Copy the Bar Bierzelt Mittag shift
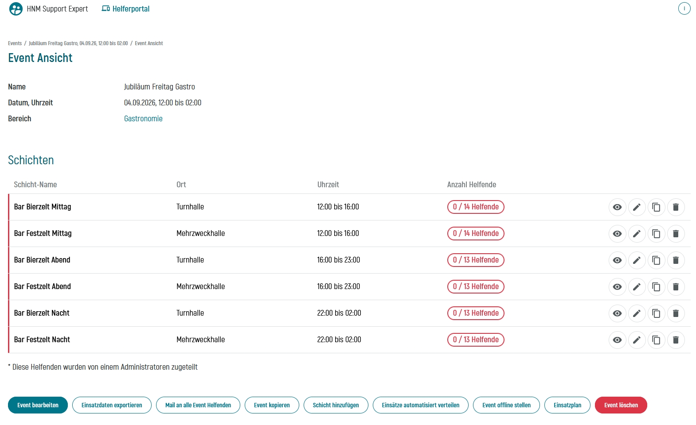This screenshot has height=425, width=696. [x=656, y=207]
